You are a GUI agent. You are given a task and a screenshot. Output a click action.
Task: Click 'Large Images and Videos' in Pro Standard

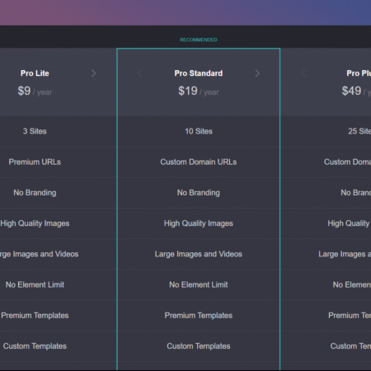(x=199, y=254)
